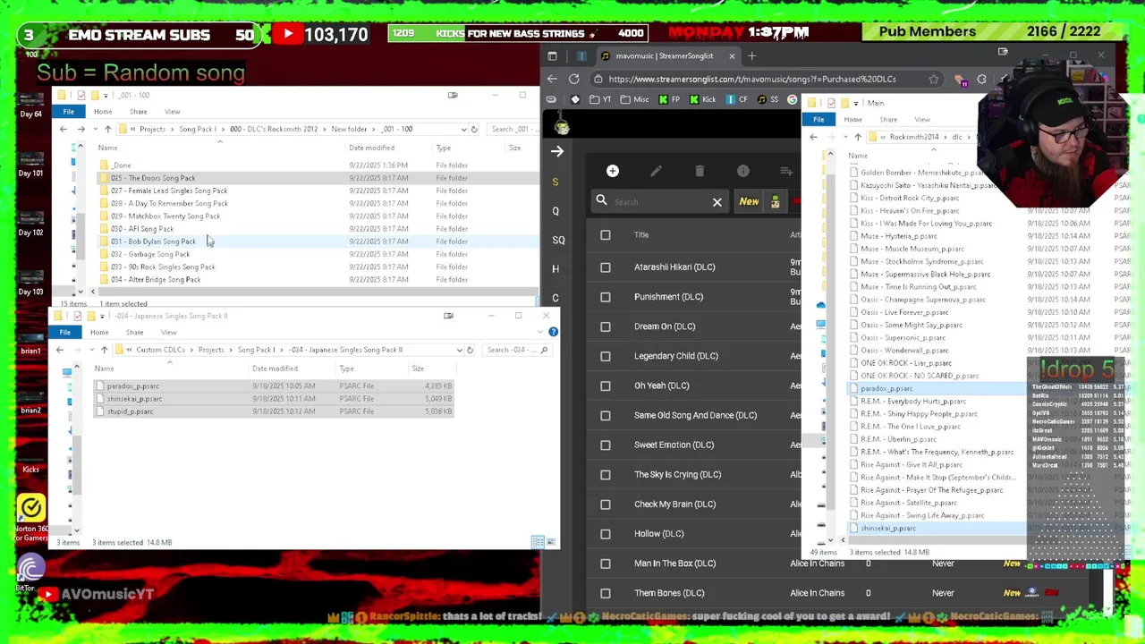The image size is (1145, 644).
Task: Bookmark the page with the star icon
Action: 934,79
